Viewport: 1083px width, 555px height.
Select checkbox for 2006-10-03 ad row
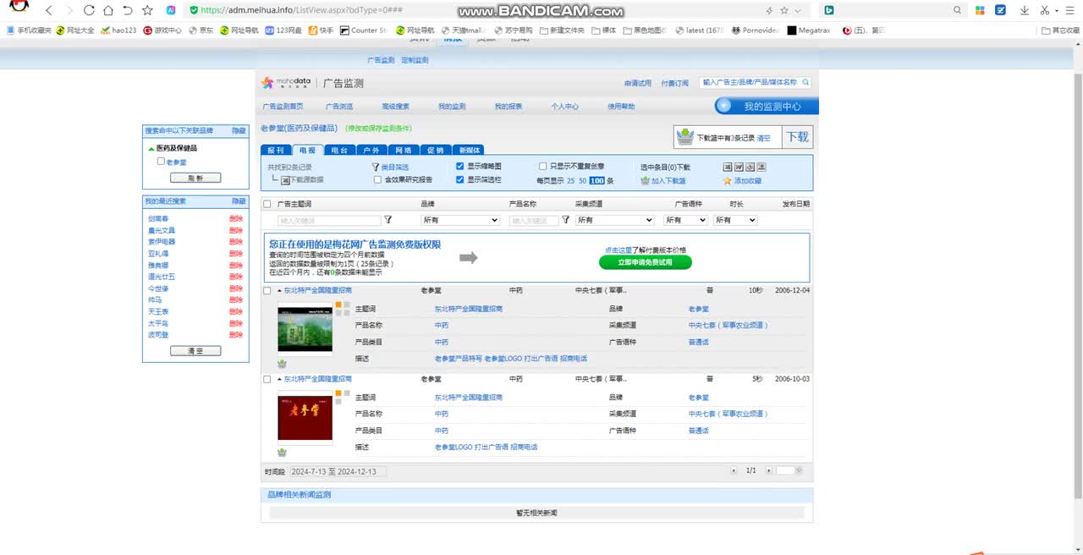point(267,379)
